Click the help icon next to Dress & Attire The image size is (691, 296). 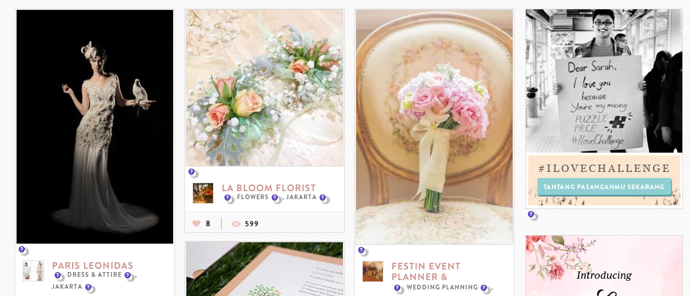click(x=129, y=277)
